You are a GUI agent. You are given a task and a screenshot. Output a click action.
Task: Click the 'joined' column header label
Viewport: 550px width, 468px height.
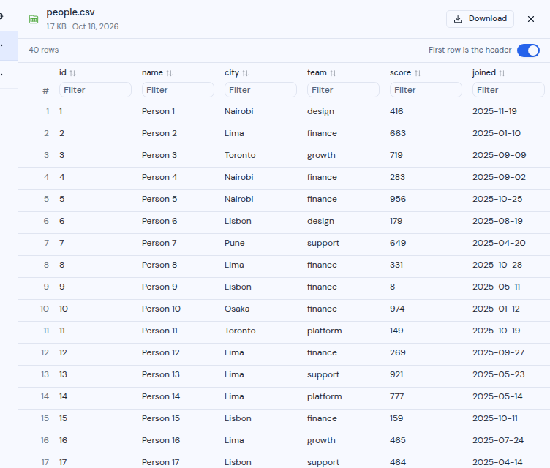484,72
